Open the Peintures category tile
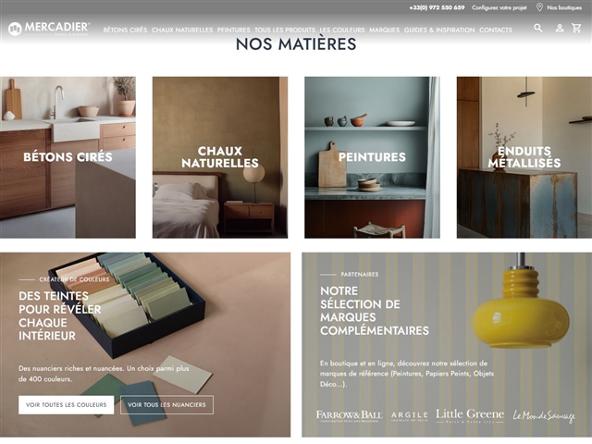Viewport: 592px width, 444px height. point(372,157)
